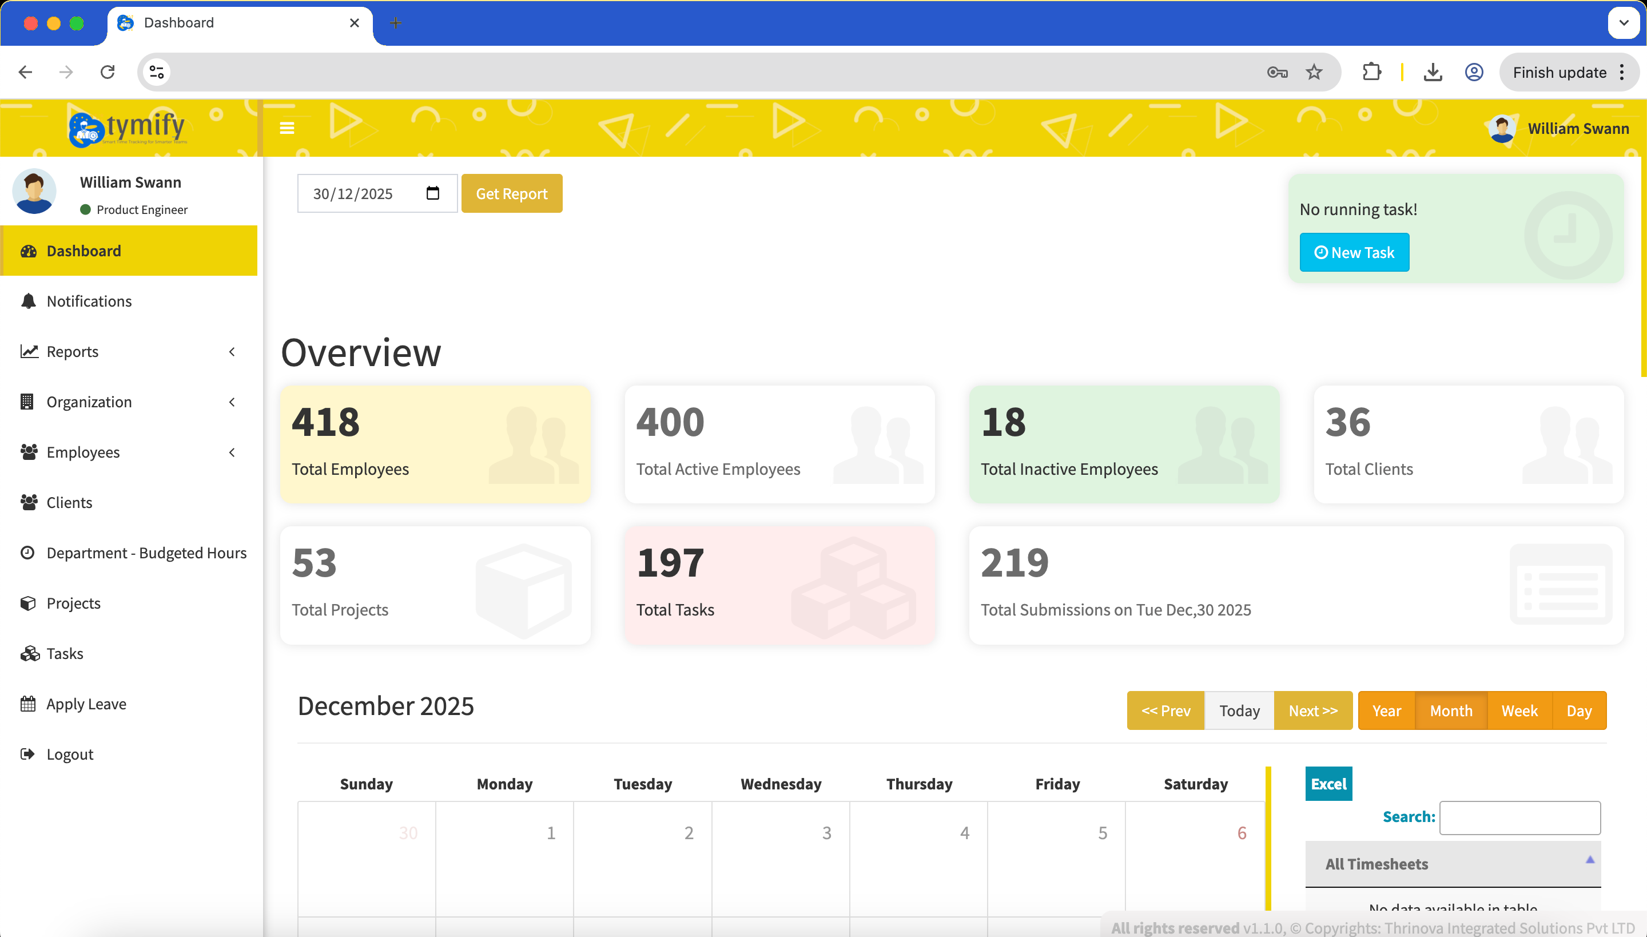
Task: Open browser downloads icon
Action: pos(1432,72)
